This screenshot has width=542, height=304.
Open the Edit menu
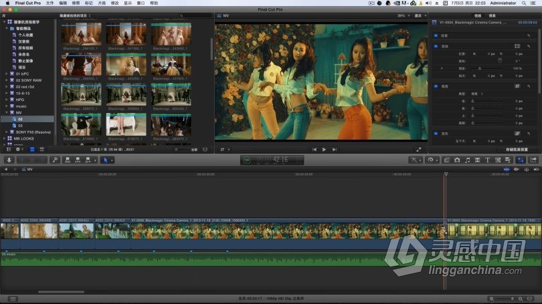pos(63,3)
